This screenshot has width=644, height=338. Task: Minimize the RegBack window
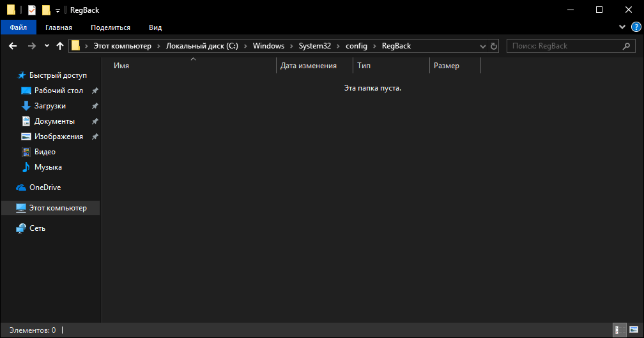pyautogui.click(x=571, y=10)
